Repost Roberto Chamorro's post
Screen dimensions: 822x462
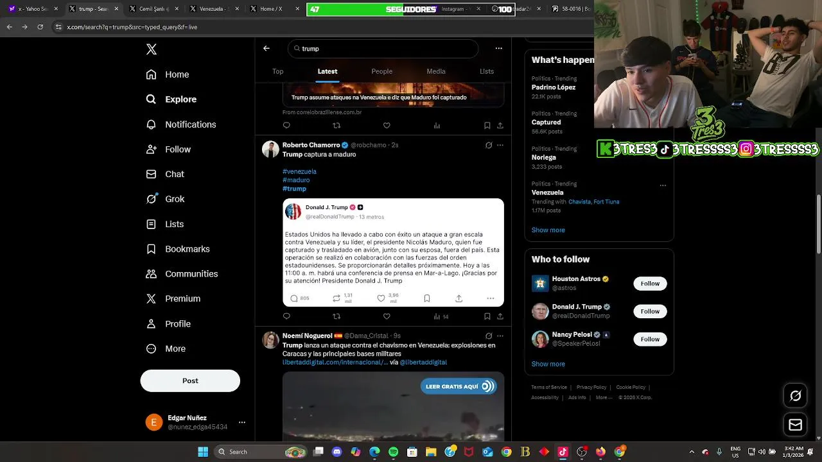337,316
